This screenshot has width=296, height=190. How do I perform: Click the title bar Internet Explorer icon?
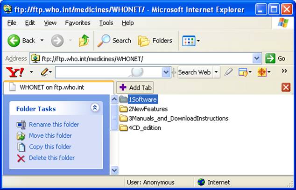(x=8, y=9)
